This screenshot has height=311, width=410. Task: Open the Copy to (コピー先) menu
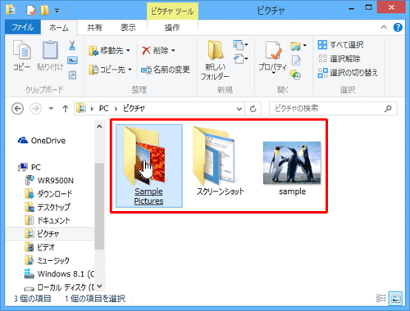[x=111, y=70]
